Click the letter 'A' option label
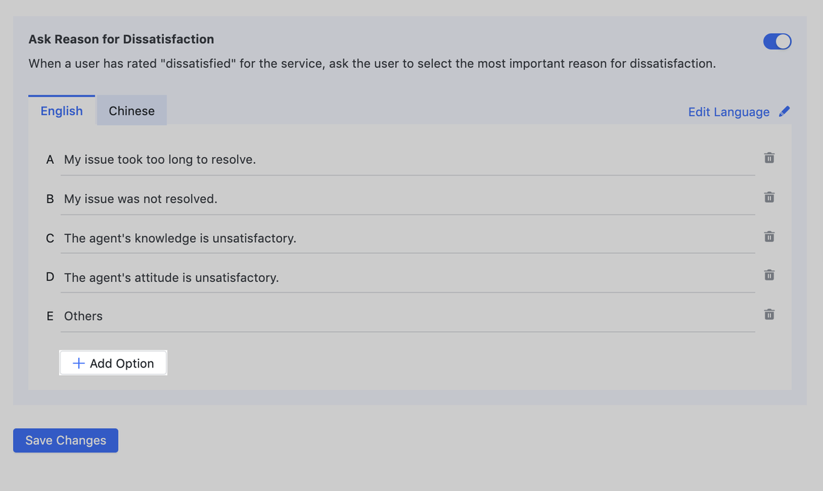The width and height of the screenshot is (823, 491). pos(50,160)
